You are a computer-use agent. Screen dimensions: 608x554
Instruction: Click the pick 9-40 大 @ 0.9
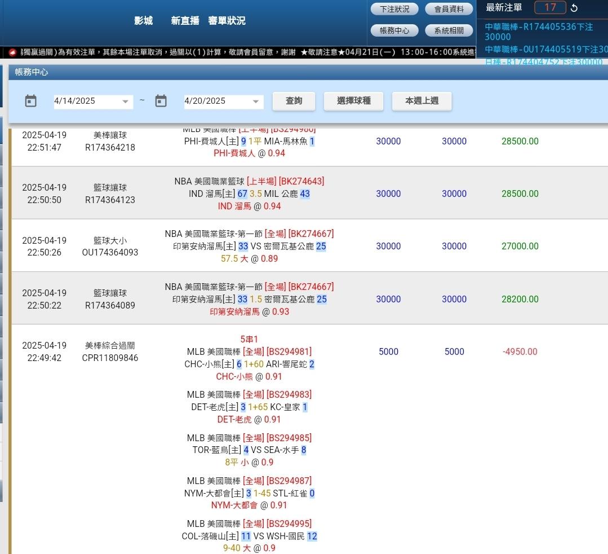(x=249, y=548)
